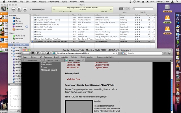Open the Message Board page link
The width and height of the screenshot is (181, 113).
point(49,70)
